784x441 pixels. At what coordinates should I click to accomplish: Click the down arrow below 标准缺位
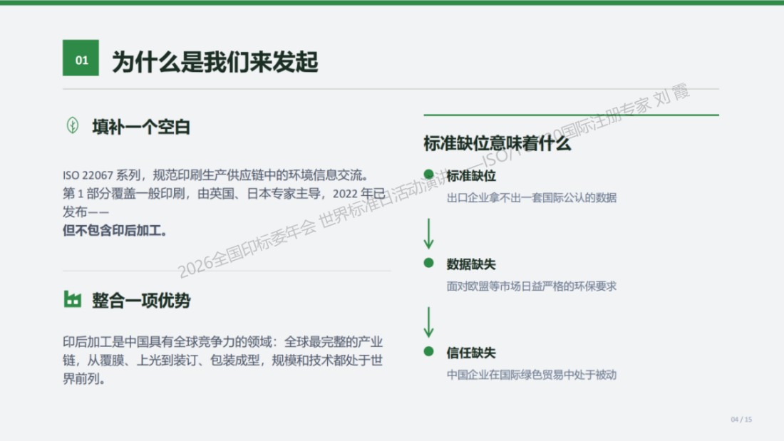[x=428, y=234]
